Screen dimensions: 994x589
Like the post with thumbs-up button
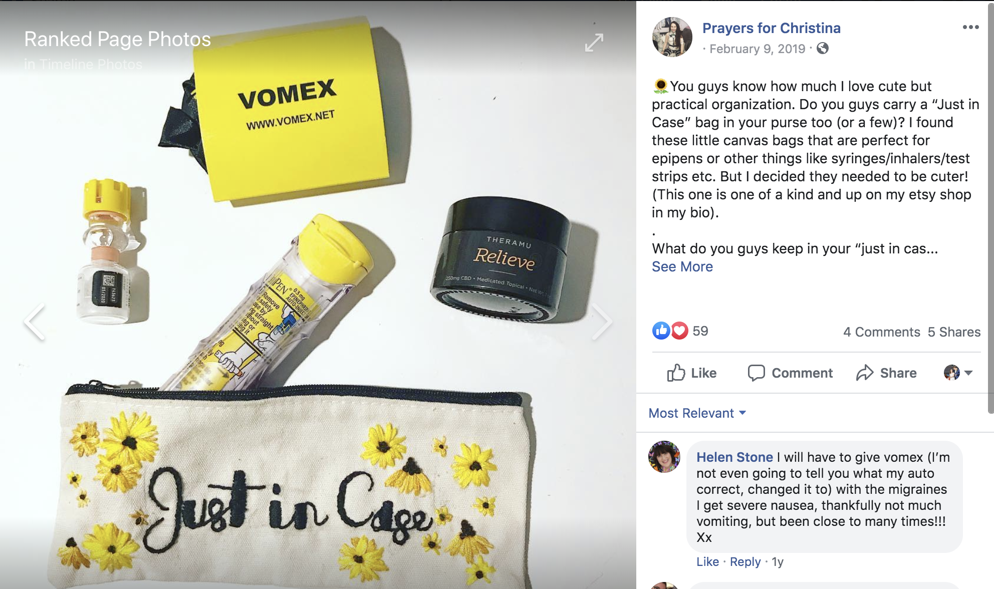(x=691, y=373)
